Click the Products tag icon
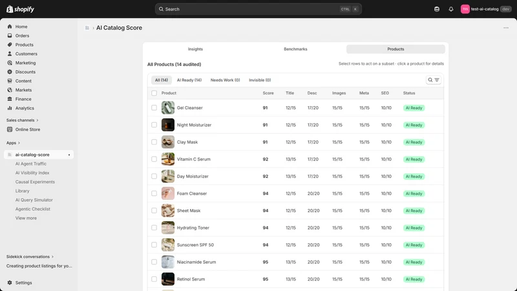Image resolution: width=517 pixels, height=291 pixels. (x=10, y=45)
